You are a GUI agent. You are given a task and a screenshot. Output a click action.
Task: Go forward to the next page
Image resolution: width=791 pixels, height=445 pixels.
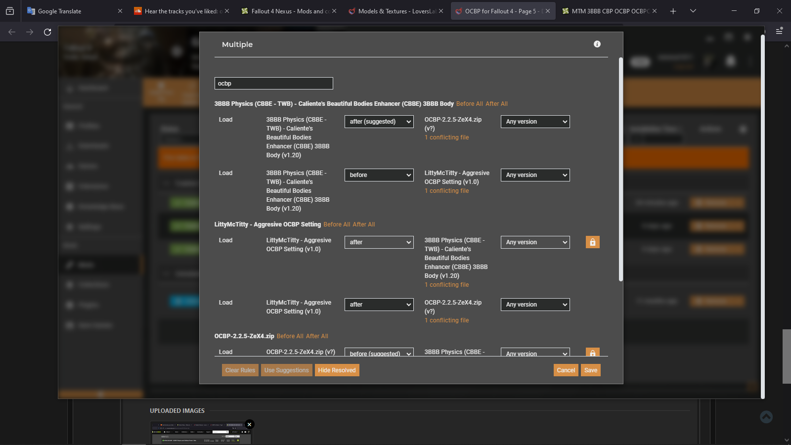[x=30, y=32]
